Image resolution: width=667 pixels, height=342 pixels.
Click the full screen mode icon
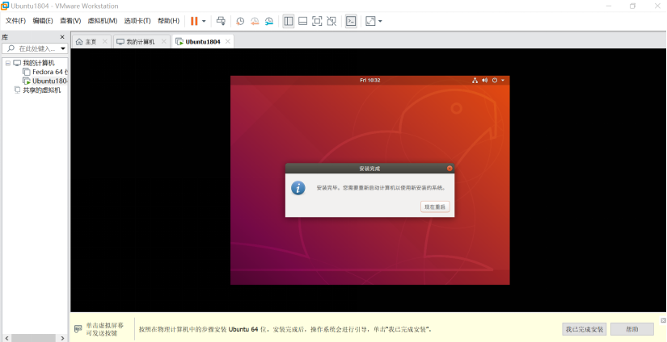point(317,21)
